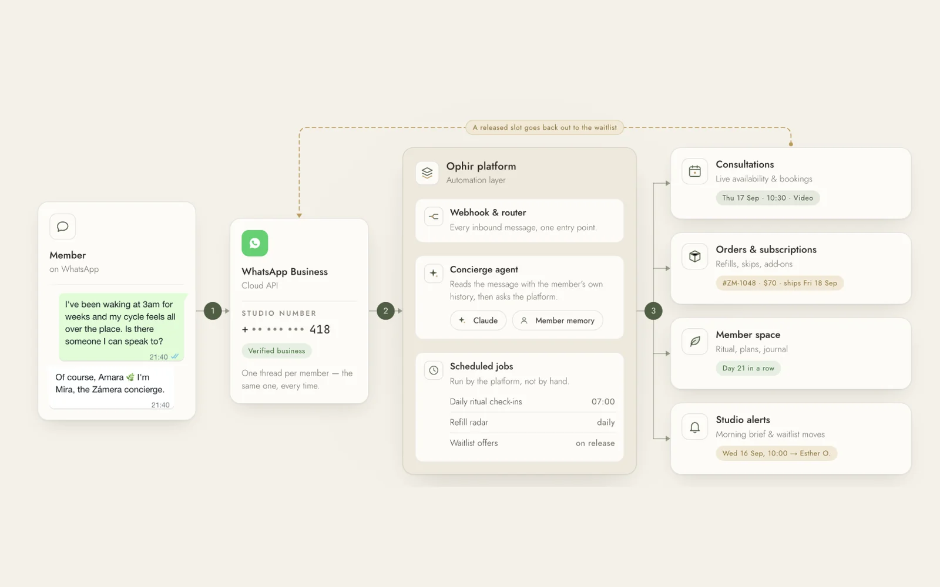940x587 pixels.
Task: Click the 'Orders & subscriptions' card title
Action: coord(766,249)
